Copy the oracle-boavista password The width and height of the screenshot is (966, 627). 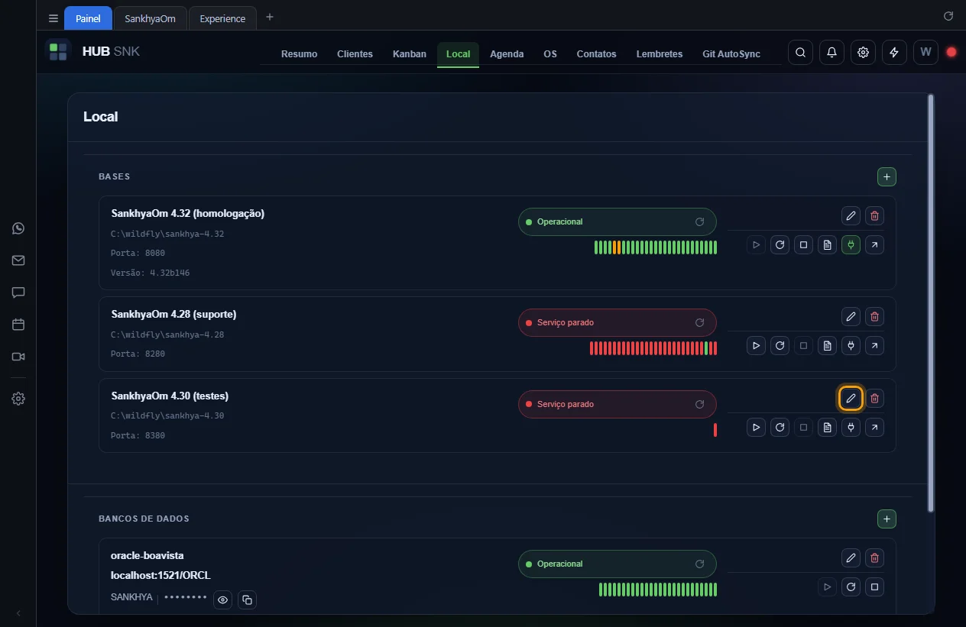tap(247, 600)
